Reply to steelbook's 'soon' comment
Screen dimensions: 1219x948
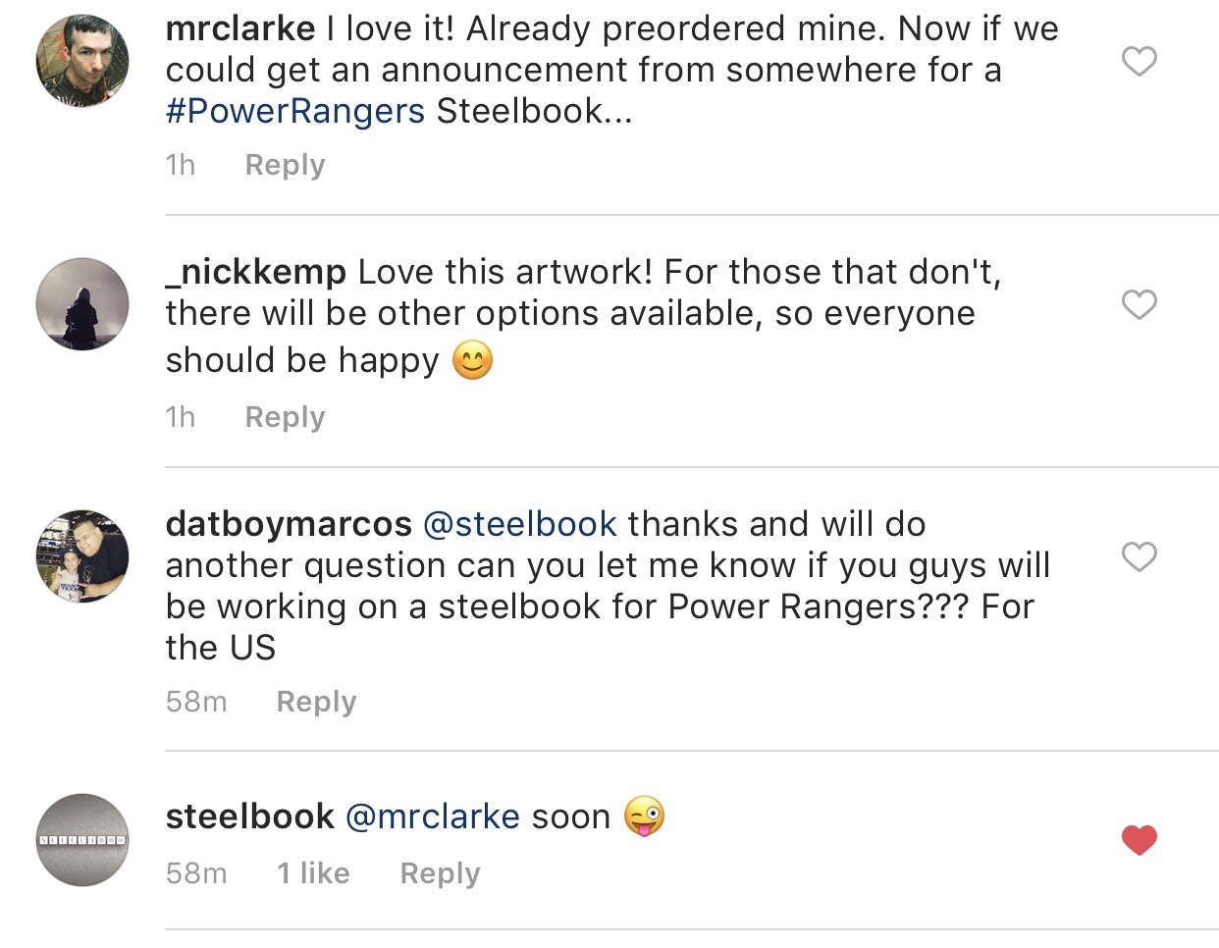pyautogui.click(x=440, y=873)
